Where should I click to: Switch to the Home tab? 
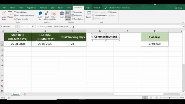pos(13,8)
